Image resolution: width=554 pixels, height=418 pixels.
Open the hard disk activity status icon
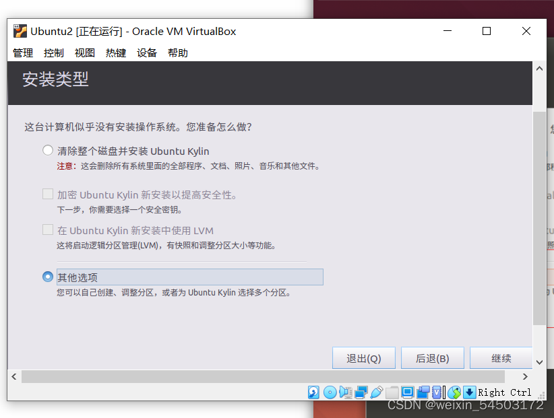(312, 392)
